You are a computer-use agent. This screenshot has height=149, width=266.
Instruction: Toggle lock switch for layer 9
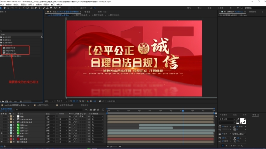(6, 139)
